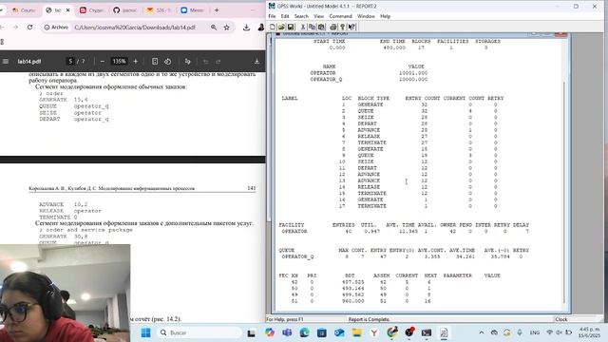Open File Explorer from the taskbar
608x342 pixels.
point(357,332)
